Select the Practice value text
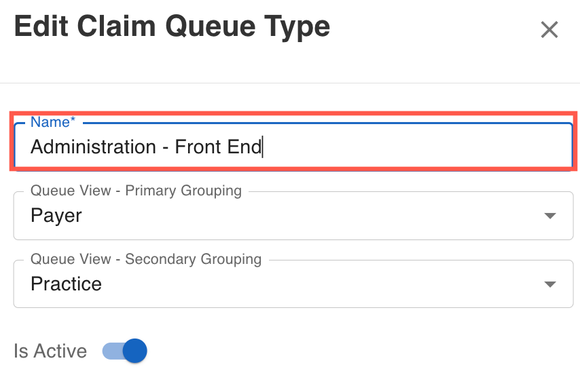 pyautogui.click(x=66, y=284)
